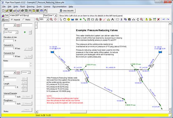The image size is (173, 118).
Task: Click the Material button
Action: (27, 103)
